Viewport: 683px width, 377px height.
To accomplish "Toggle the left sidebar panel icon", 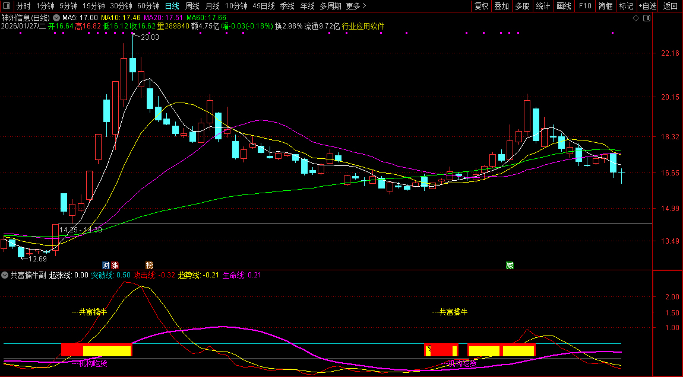I will [x=6, y=6].
